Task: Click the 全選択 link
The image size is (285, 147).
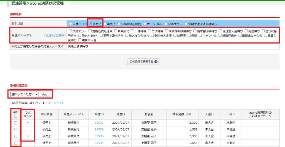Action: click(x=50, y=36)
